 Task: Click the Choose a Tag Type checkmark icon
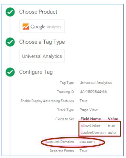click(x=10, y=42)
